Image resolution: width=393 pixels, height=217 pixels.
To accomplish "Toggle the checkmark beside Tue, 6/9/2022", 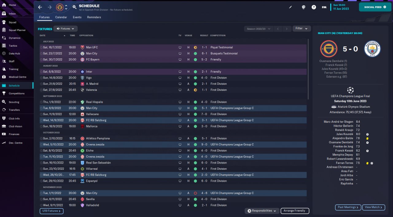I will pyautogui.click(x=41, y=108).
